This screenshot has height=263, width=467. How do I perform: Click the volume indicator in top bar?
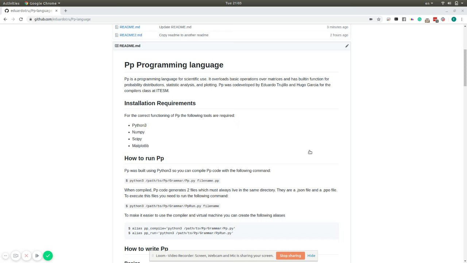click(449, 3)
